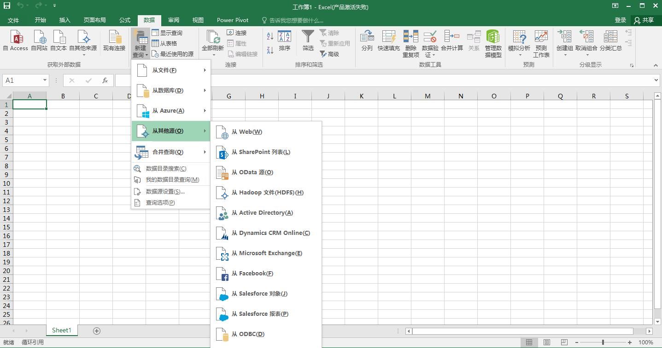This screenshot has height=348, width=662.
Task: Select 从 Web(W) in submenu
Action: 266,132
